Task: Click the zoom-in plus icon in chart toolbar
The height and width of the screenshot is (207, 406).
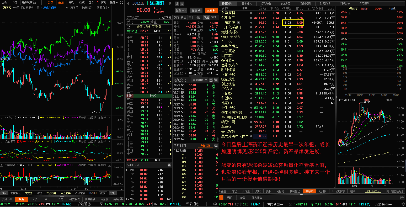Action: 39,2
